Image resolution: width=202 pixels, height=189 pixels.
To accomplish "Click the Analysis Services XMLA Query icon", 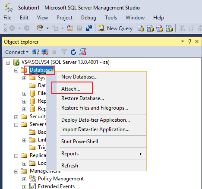I will tap(169, 28).
